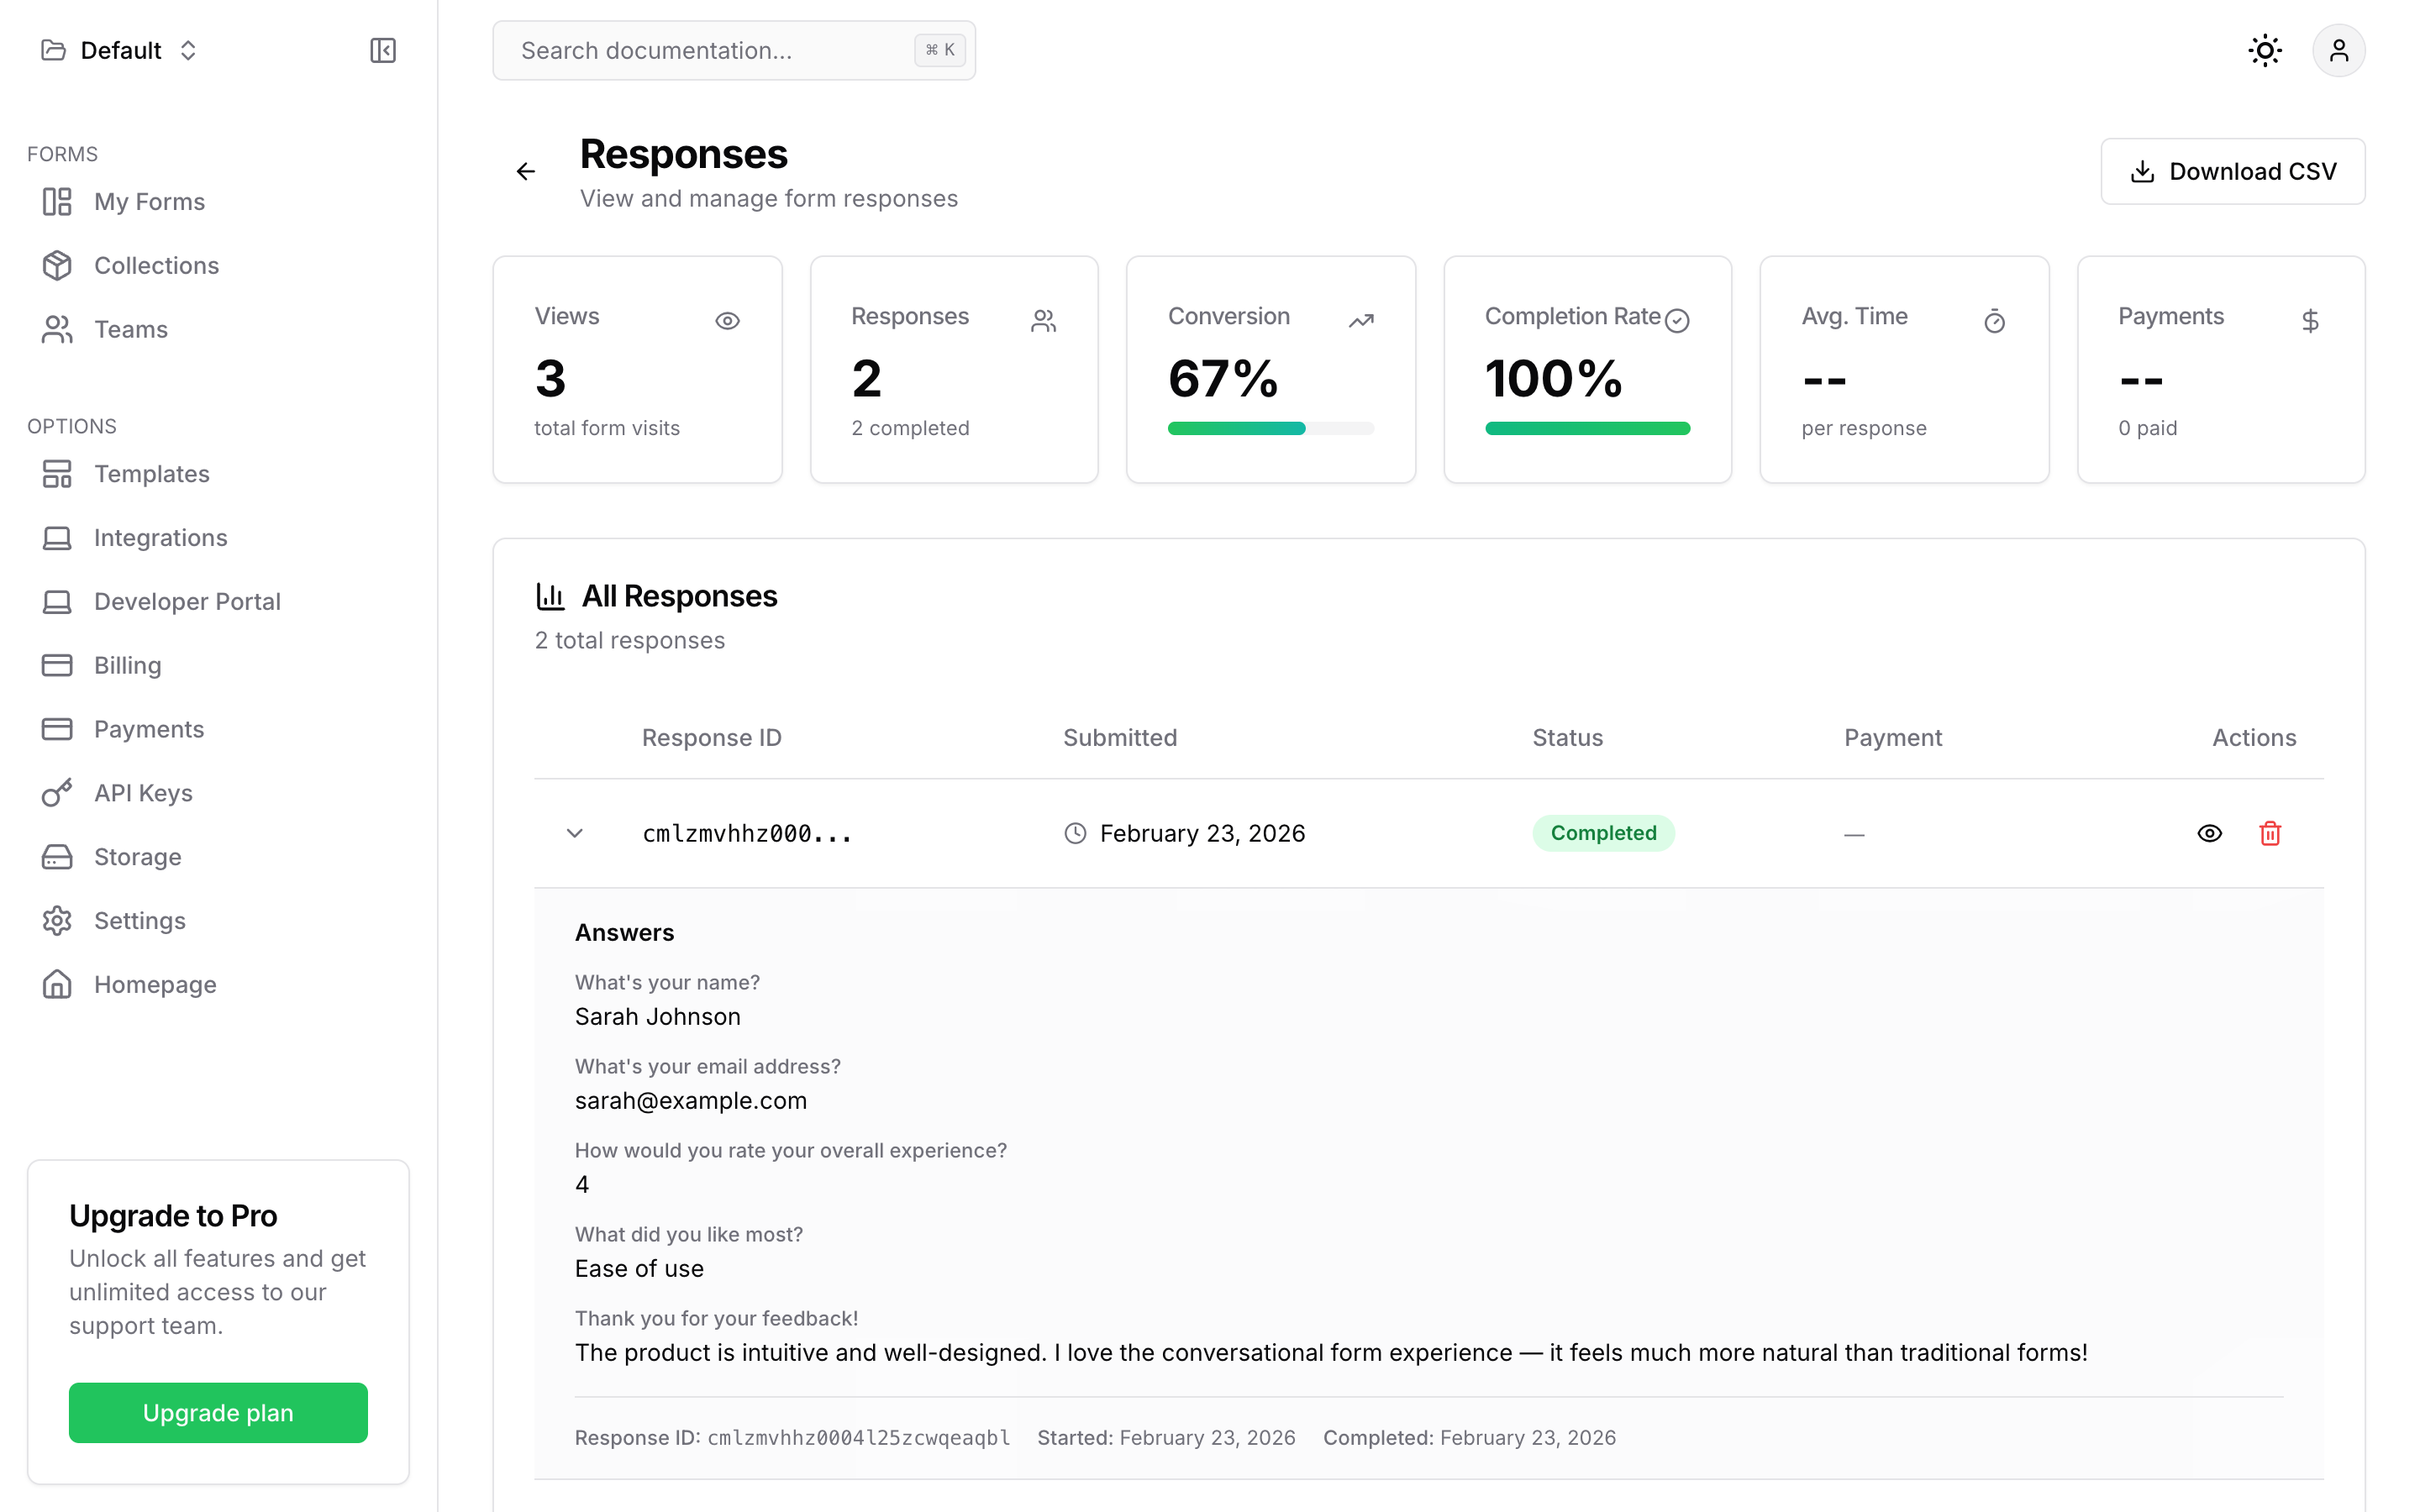Collapse the sidebar panel icon
Viewport: 2420px width, 1512px height.
point(383,50)
